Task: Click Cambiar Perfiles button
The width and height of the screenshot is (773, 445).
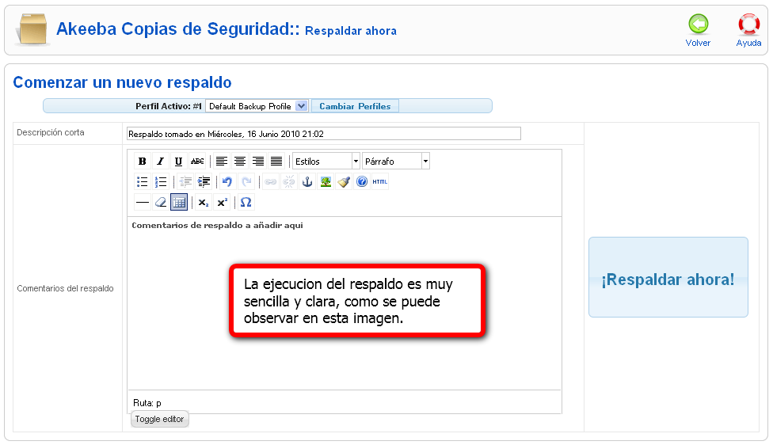Action: pos(355,106)
